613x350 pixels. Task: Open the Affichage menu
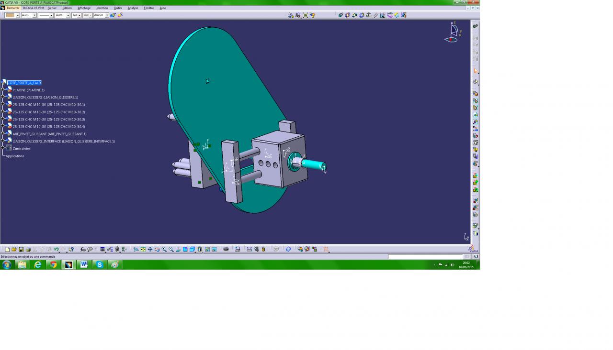84,8
